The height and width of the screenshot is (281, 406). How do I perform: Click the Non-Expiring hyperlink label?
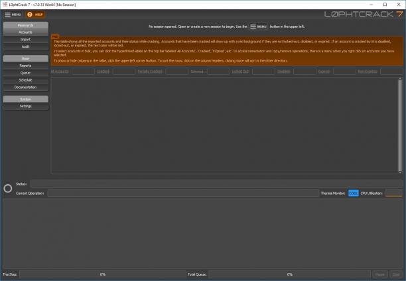pos(368,72)
